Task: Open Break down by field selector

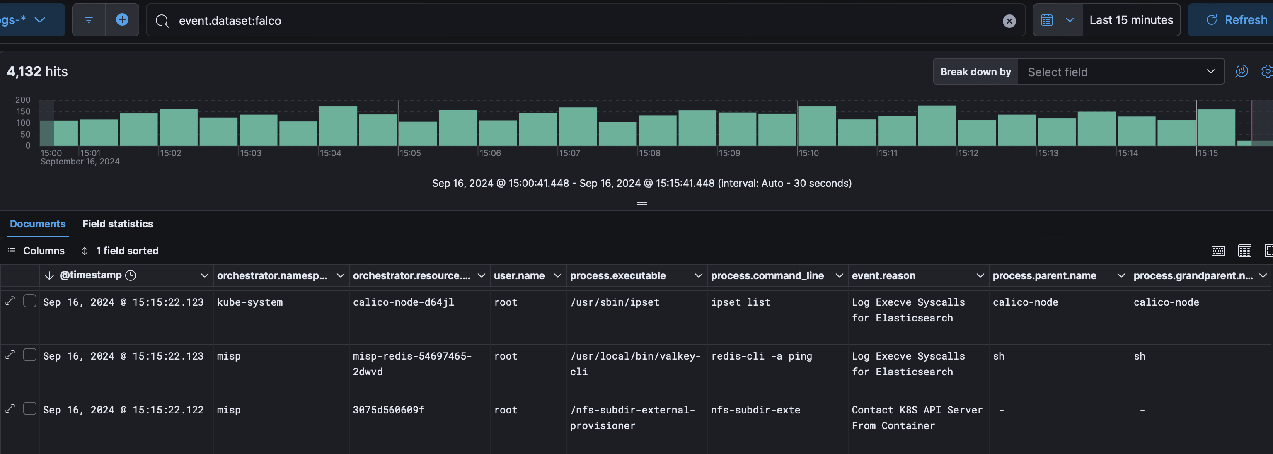Action: [x=1121, y=72]
